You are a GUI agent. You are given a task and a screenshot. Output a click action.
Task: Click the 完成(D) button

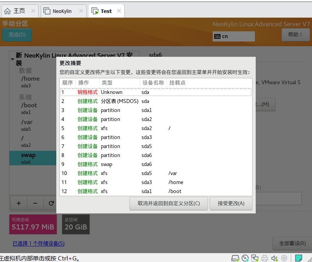(17, 35)
